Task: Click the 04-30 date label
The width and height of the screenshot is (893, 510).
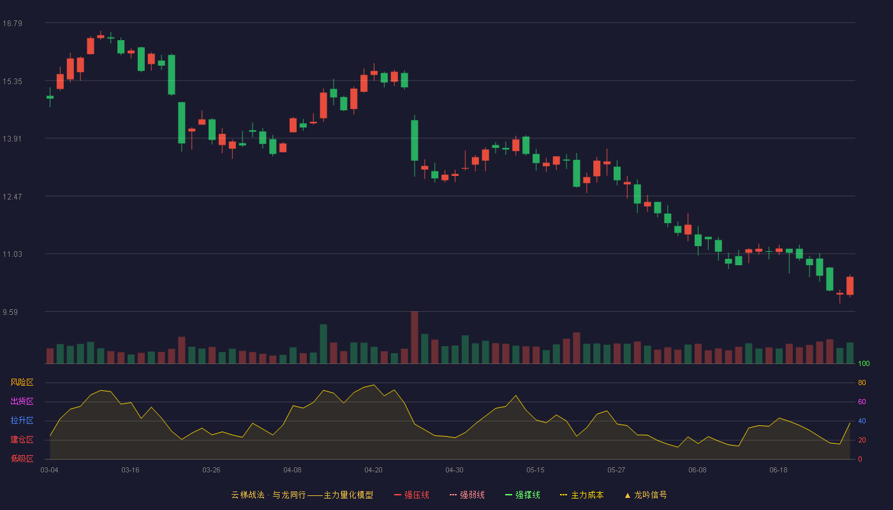Action: (454, 470)
